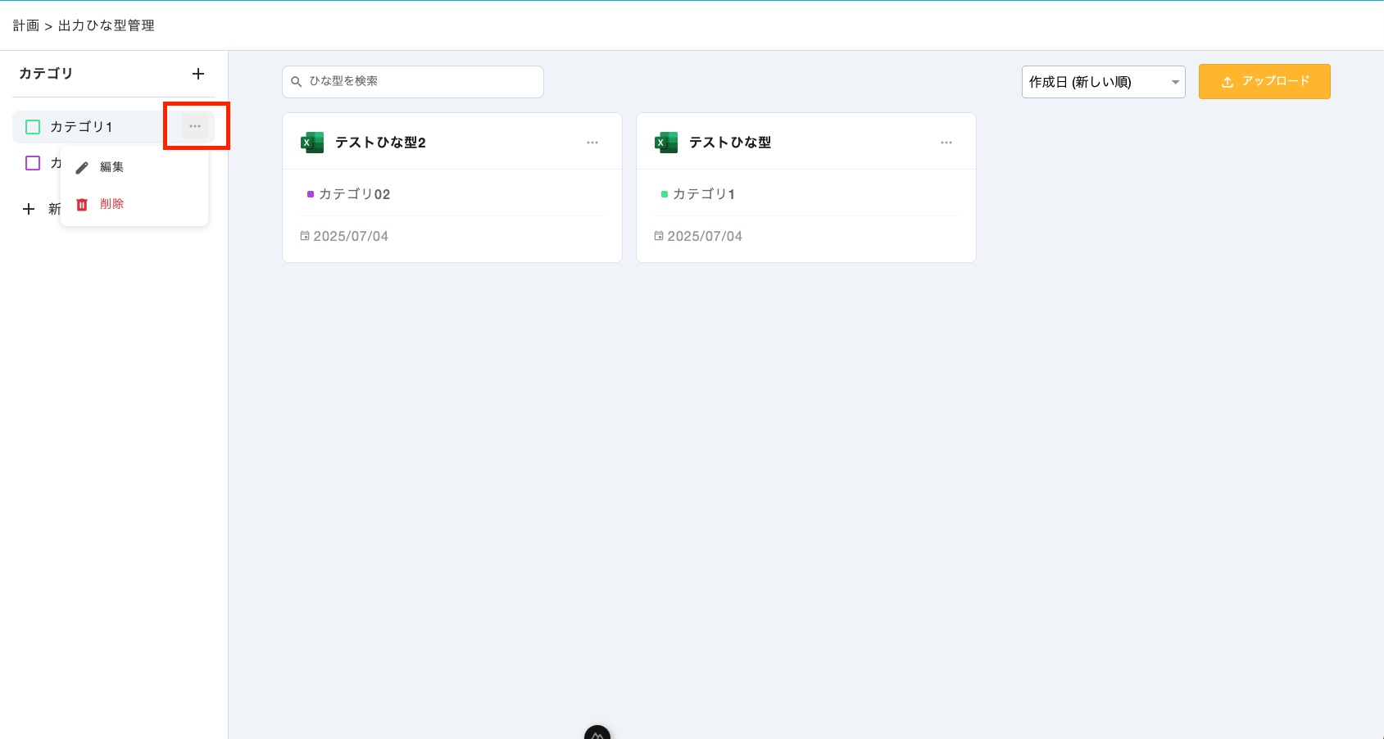Click the Excel icon on テストひな型2 card
Viewport: 1384px width, 739px height.
(312, 143)
